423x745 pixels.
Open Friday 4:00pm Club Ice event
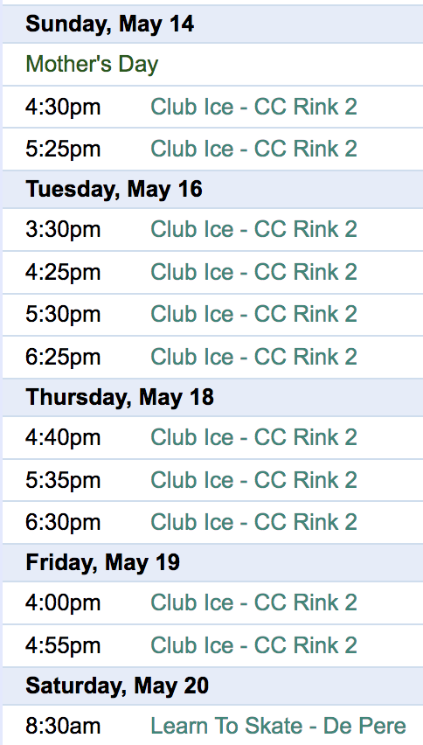pos(253,603)
